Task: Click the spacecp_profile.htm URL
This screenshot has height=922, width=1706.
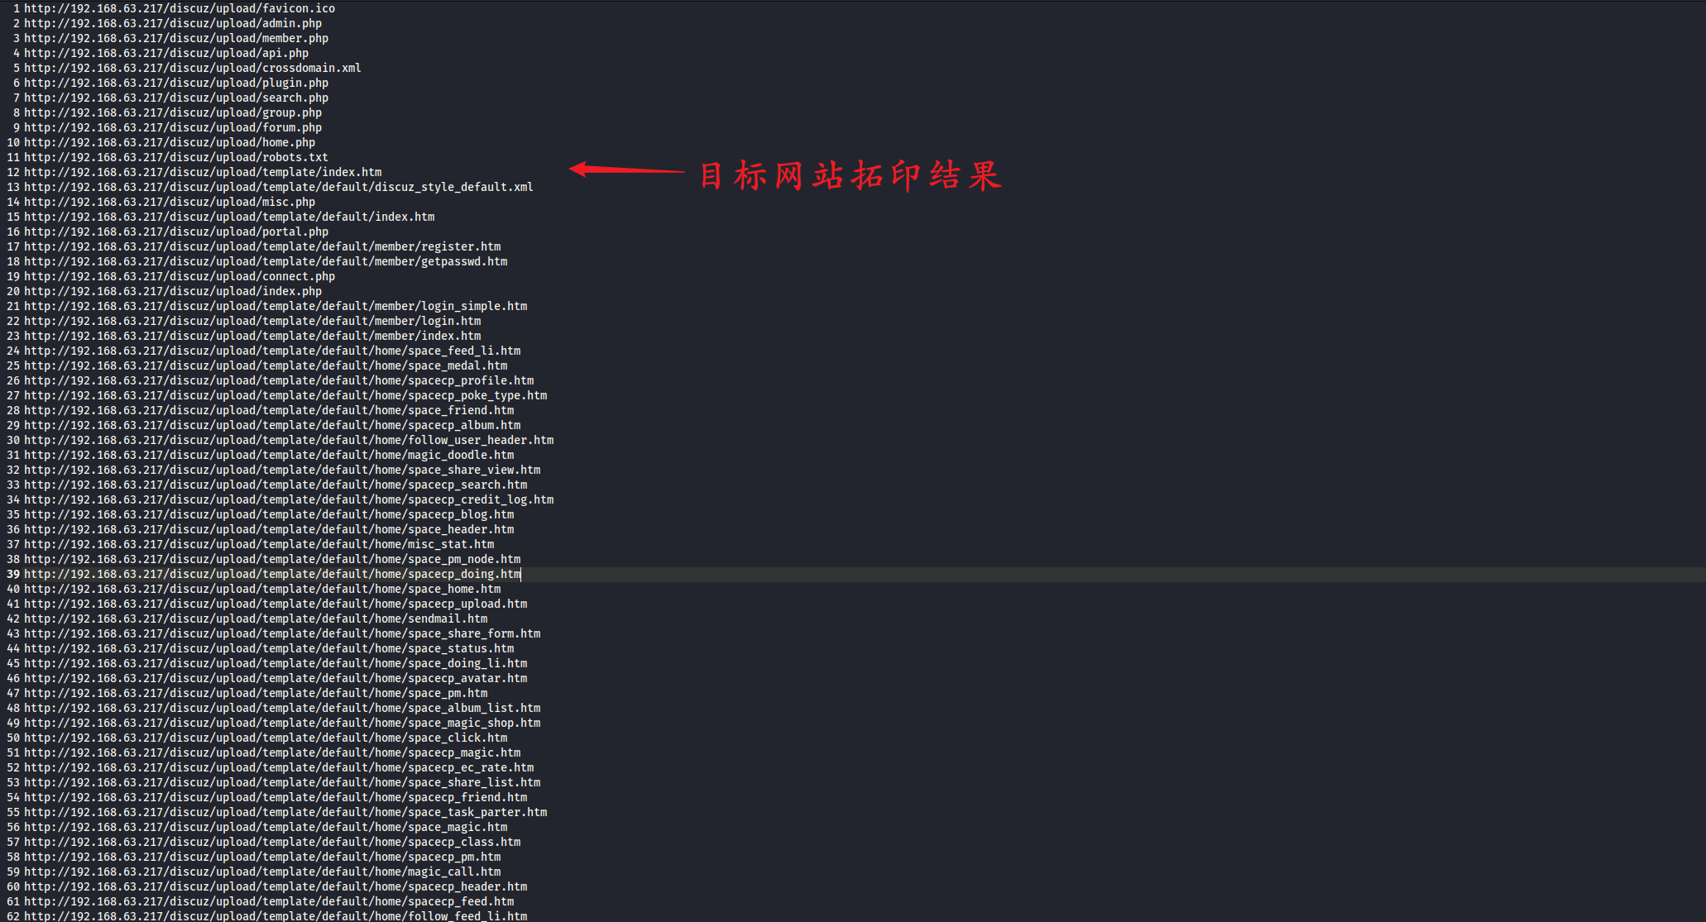Action: point(279,380)
